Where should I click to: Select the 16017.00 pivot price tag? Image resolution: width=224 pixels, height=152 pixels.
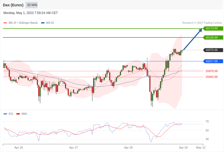[x=213, y=61]
